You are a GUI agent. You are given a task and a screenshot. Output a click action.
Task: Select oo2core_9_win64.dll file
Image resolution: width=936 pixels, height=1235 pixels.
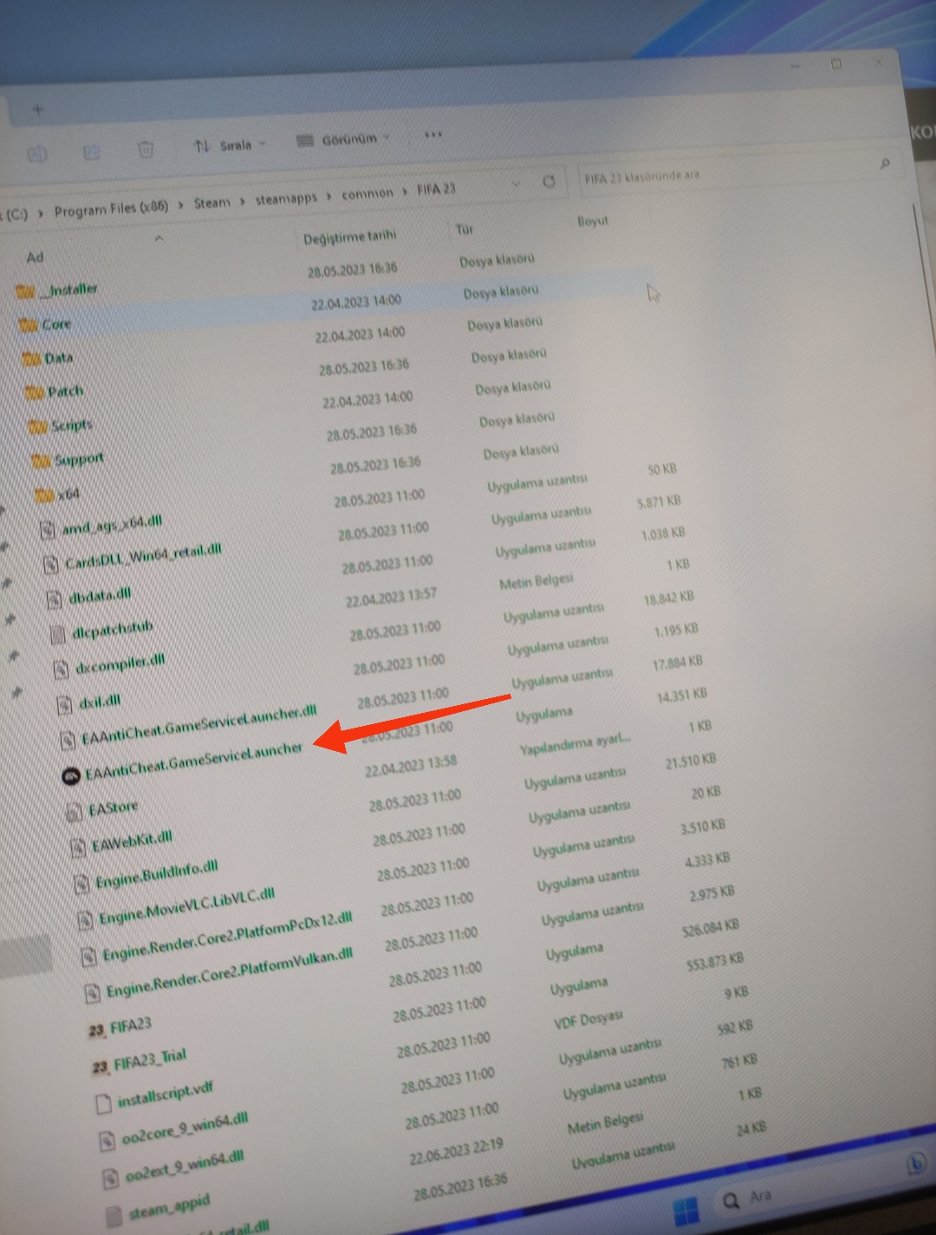pyautogui.click(x=175, y=1130)
